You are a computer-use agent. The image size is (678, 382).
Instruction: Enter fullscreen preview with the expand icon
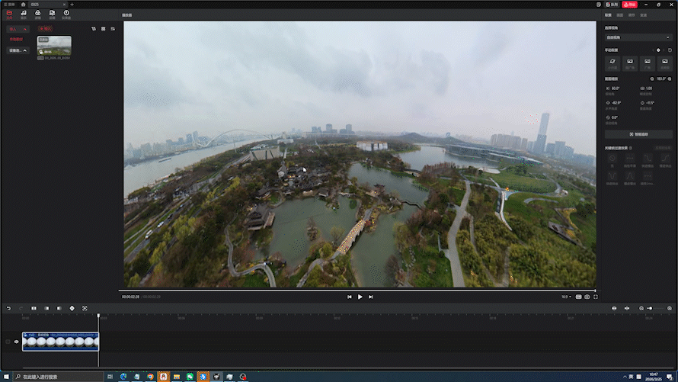point(594,297)
